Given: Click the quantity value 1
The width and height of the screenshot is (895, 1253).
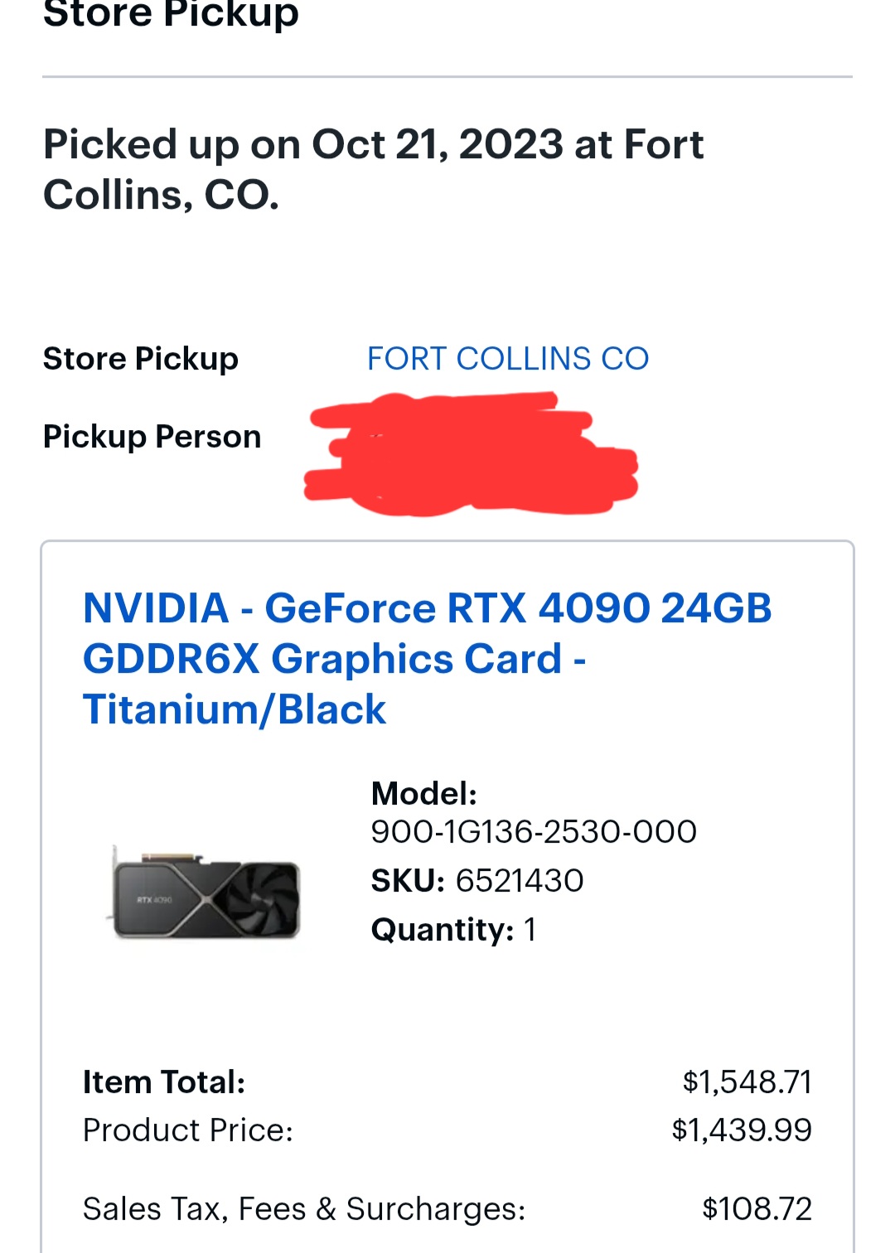Looking at the screenshot, I should click(x=530, y=930).
